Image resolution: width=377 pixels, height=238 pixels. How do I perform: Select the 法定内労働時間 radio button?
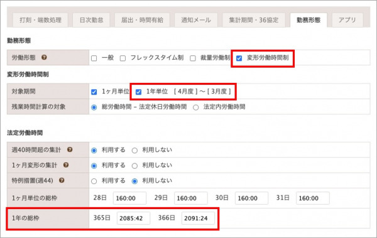coord(196,107)
